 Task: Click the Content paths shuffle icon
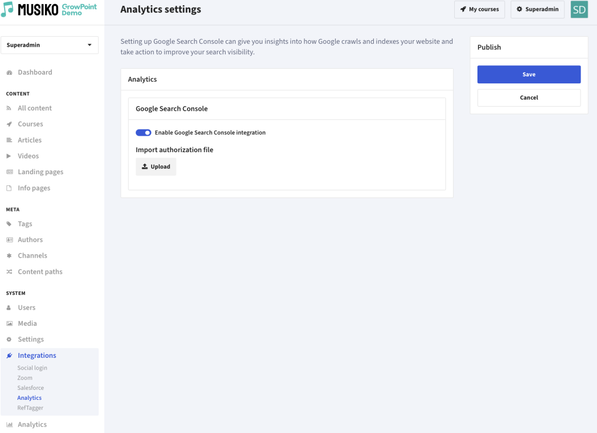point(9,272)
